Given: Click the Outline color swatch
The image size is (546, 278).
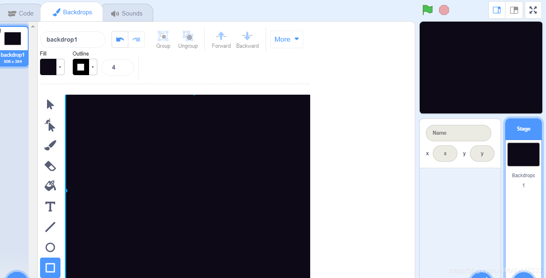Looking at the screenshot, I should [81, 67].
